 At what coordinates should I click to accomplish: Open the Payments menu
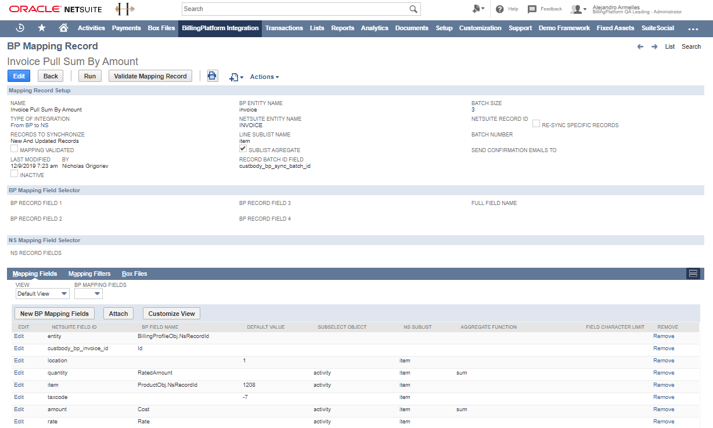point(127,28)
